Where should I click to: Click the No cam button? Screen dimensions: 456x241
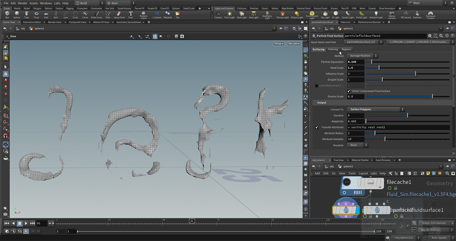pos(294,43)
